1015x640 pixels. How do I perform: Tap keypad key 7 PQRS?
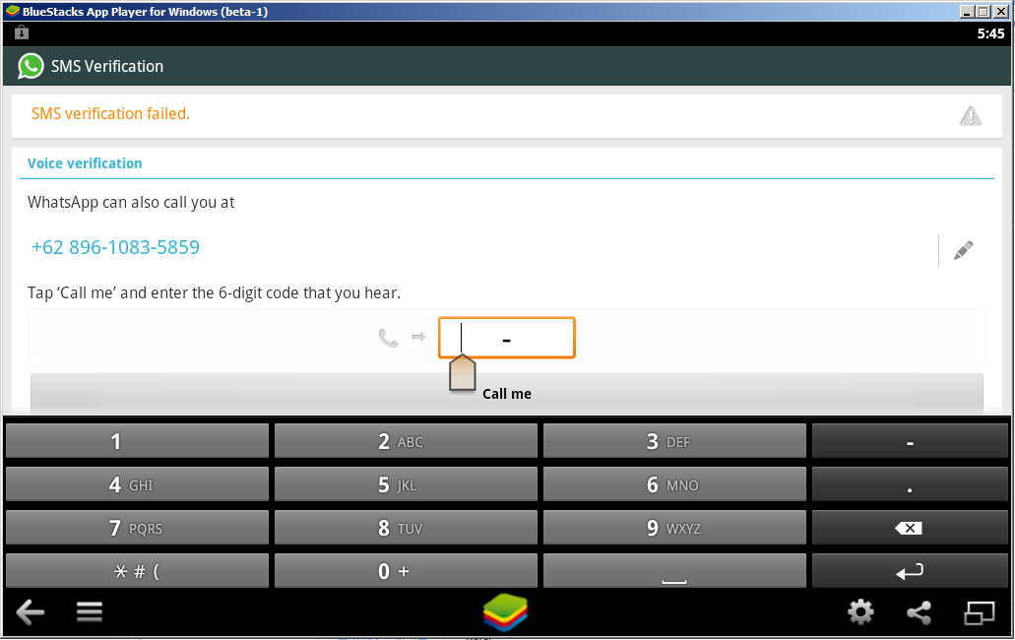tap(137, 528)
